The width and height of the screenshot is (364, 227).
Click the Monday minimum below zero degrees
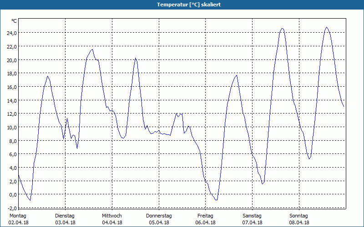click(30, 200)
